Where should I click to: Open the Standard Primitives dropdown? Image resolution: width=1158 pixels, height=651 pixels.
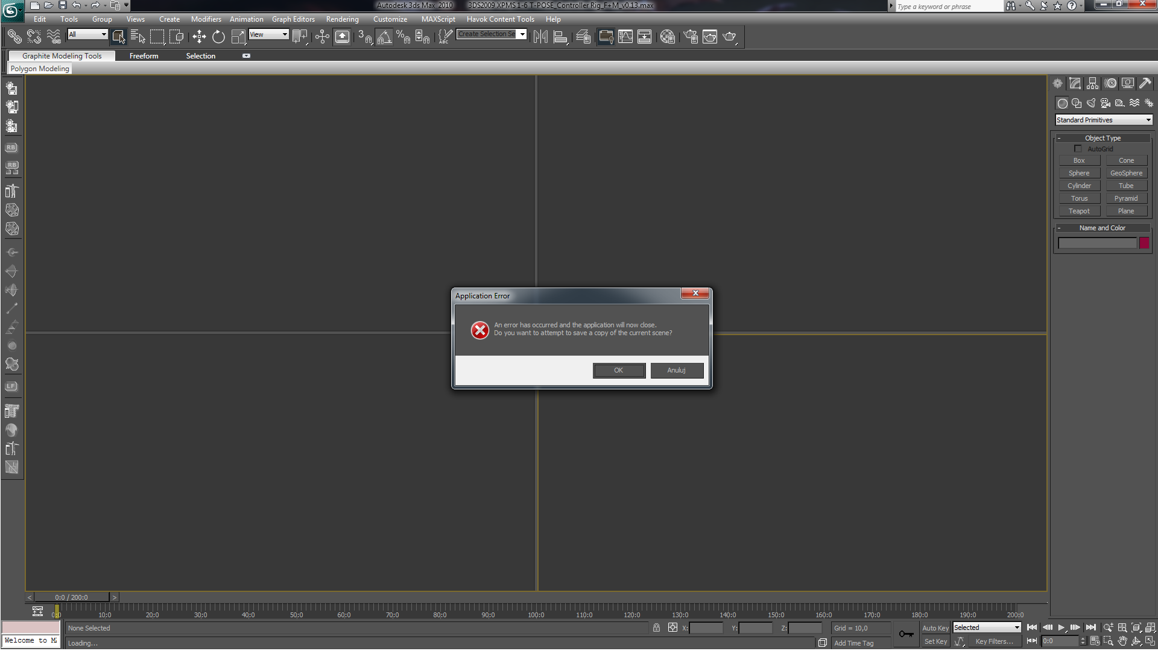coord(1103,120)
